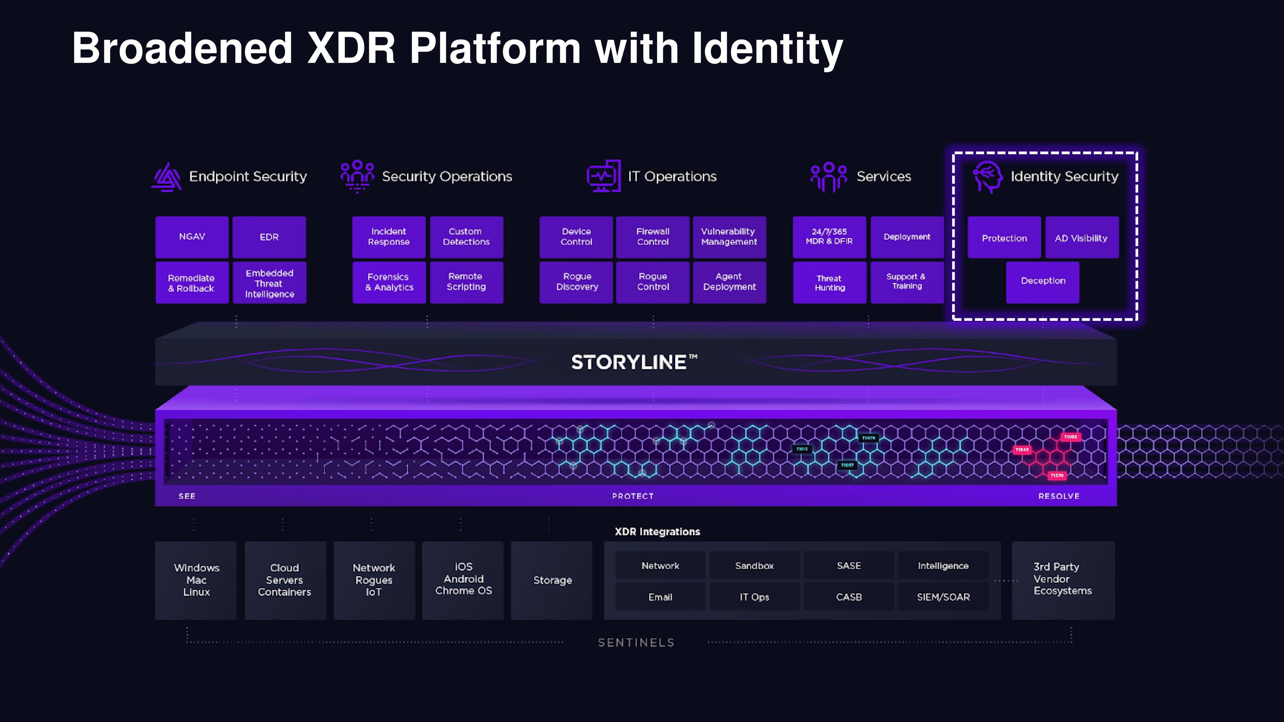Select the AD Visibility tile
Viewport: 1284px width, 722px height.
[1082, 237]
